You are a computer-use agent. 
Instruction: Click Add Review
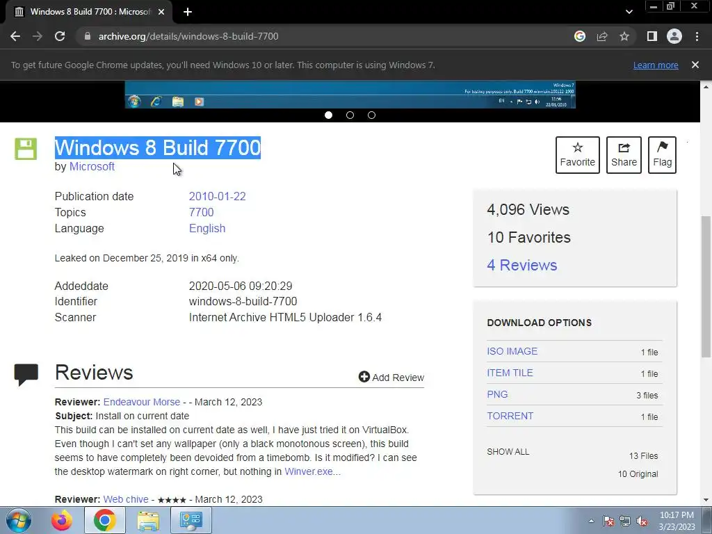pos(391,378)
